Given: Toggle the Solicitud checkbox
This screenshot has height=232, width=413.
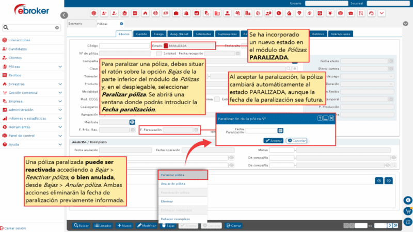Looking at the screenshot, I should [x=159, y=53].
